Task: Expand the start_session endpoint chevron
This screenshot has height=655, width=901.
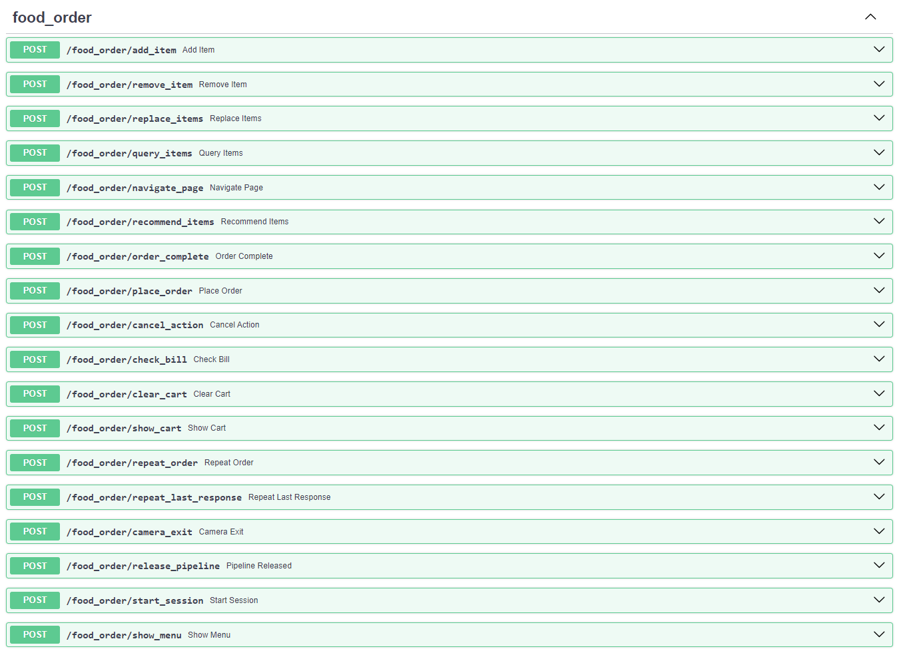Action: [x=879, y=600]
